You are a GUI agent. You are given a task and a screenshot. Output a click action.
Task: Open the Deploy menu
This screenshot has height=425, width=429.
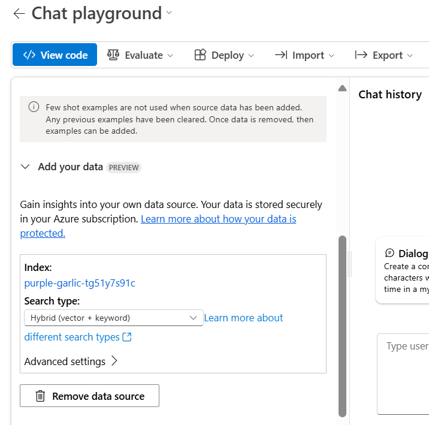[x=224, y=55]
